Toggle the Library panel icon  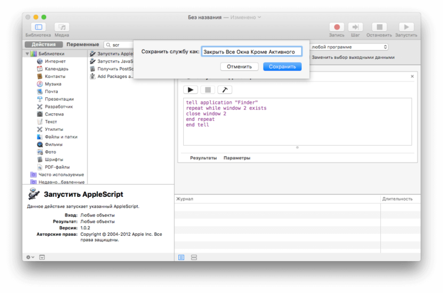(x=38, y=27)
